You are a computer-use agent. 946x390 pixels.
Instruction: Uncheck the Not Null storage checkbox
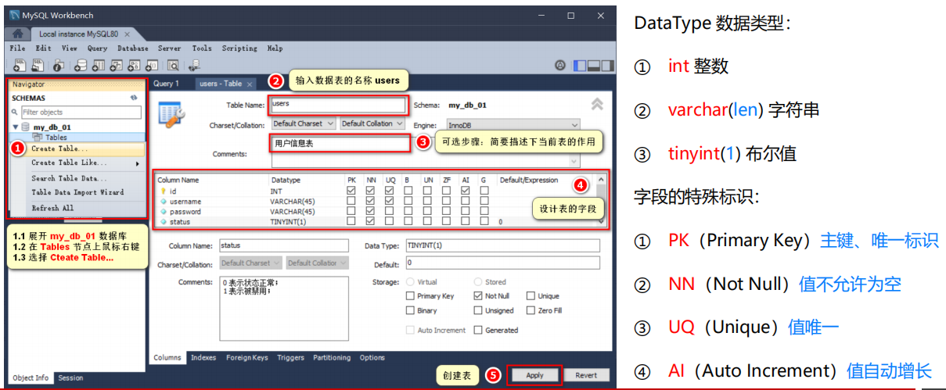pos(478,296)
